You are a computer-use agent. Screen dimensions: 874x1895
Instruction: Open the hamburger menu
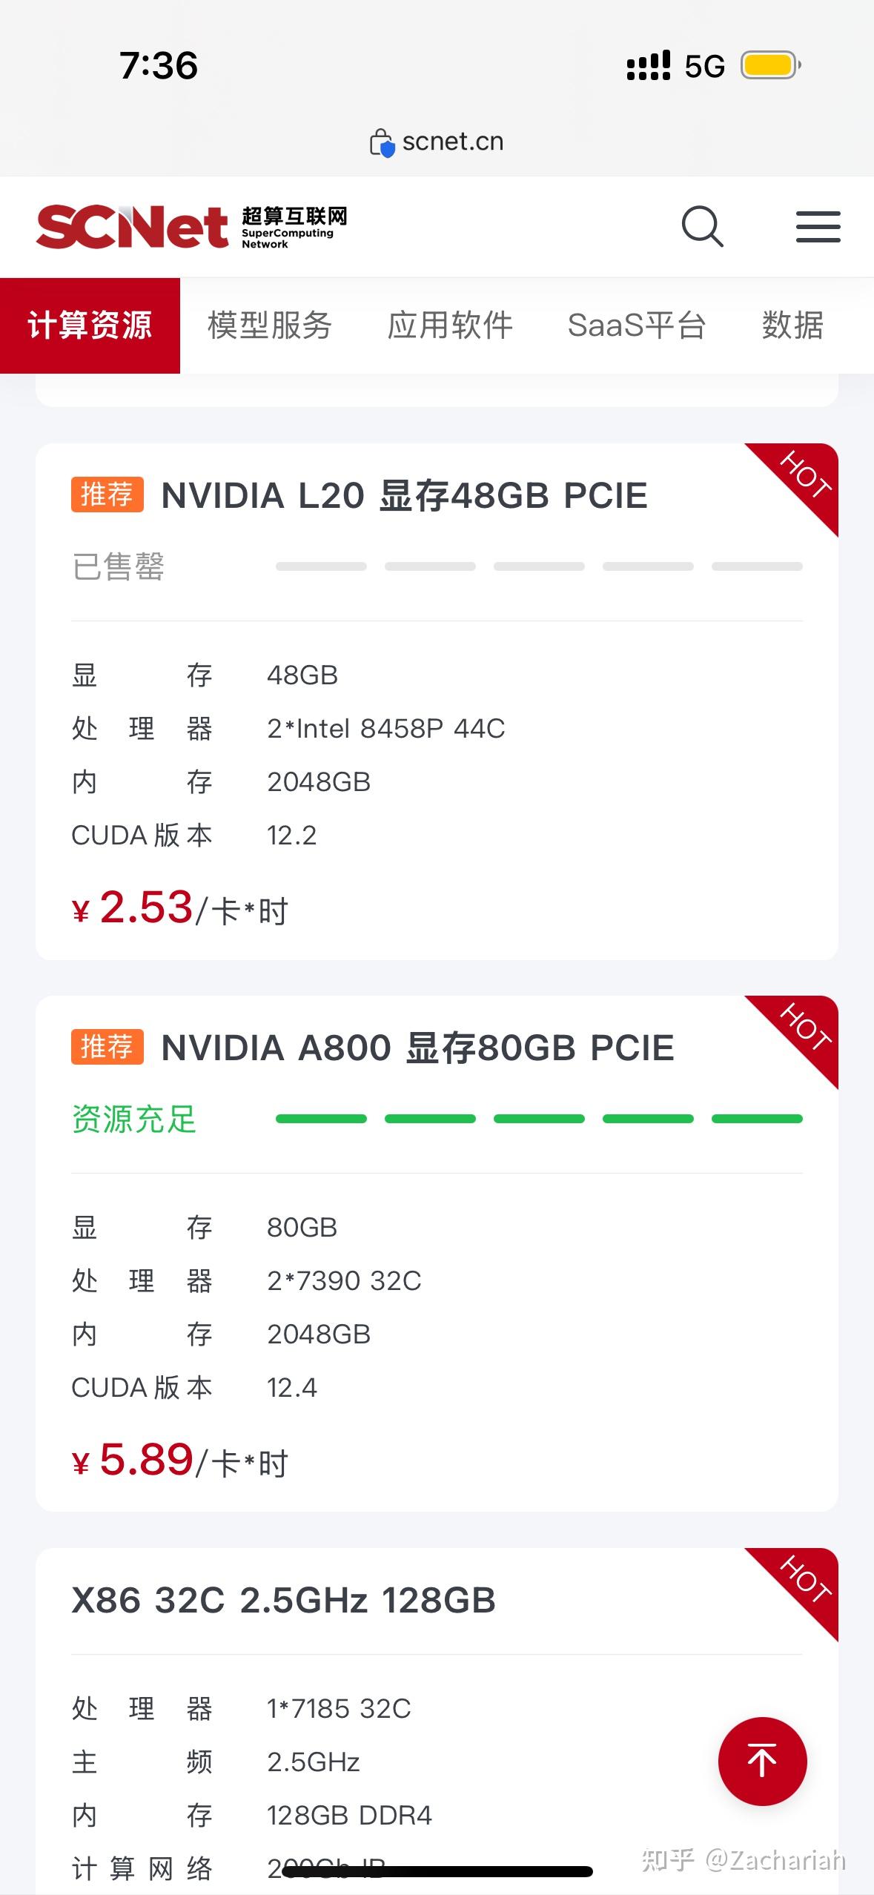(x=818, y=226)
